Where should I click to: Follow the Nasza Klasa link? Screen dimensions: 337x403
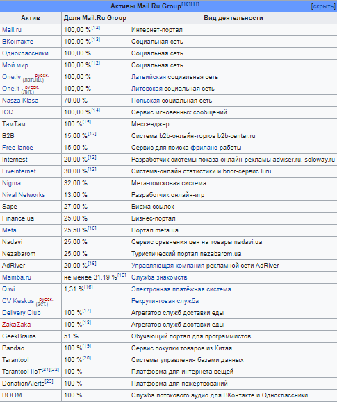click(x=20, y=101)
